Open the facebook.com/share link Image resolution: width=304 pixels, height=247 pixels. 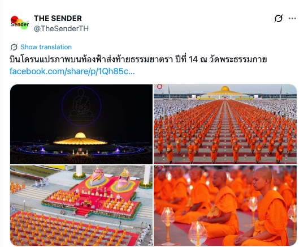(x=72, y=71)
